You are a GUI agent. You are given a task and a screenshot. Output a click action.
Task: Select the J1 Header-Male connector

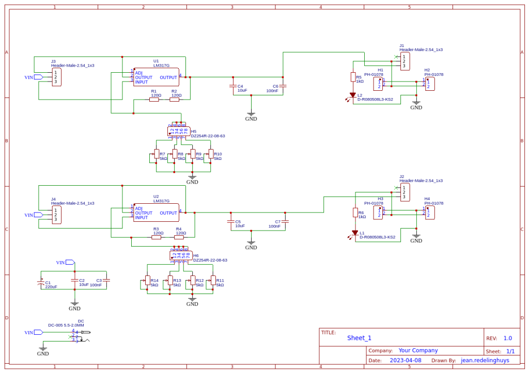(405, 61)
